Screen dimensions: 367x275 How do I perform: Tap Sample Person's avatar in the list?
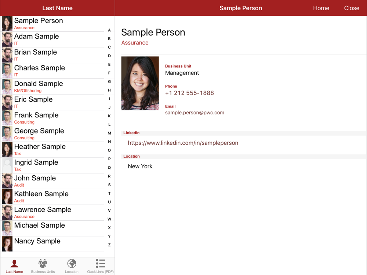pos(7,23)
